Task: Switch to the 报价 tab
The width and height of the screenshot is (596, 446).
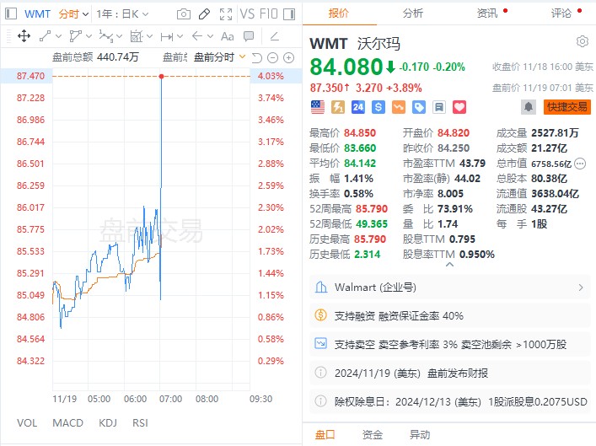Action: 339,13
